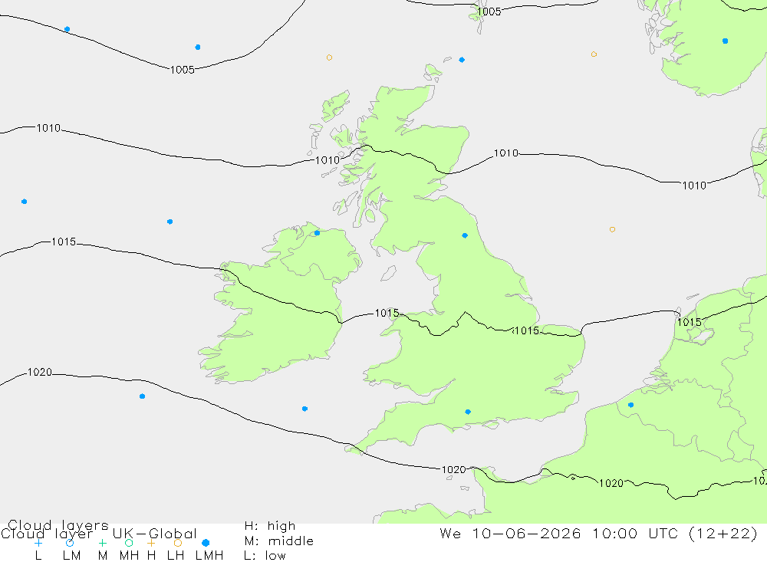Select the blue dot west of Cornwall
This screenshot has width=767, height=562.
tap(304, 409)
